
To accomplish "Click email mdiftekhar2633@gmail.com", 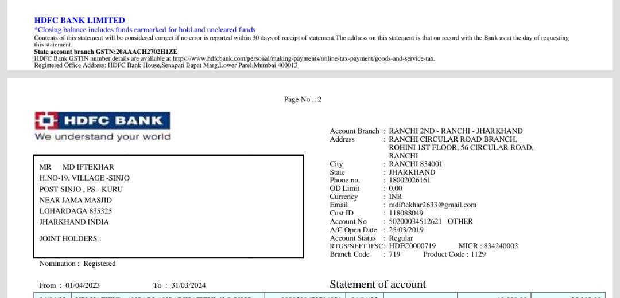I will click(x=433, y=205).
